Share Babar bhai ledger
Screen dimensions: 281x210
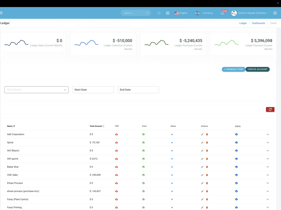(x=172, y=167)
